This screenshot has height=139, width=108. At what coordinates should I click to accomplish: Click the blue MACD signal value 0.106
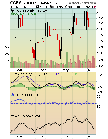point(60,74)
